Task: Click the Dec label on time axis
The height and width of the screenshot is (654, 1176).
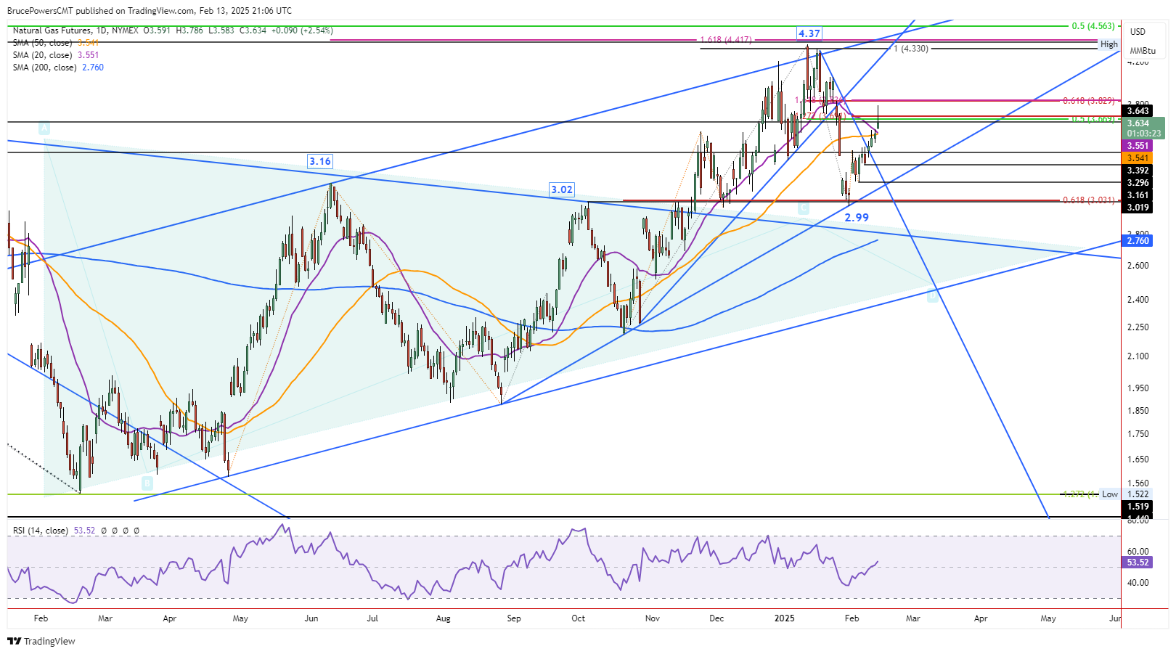Action: 716,618
